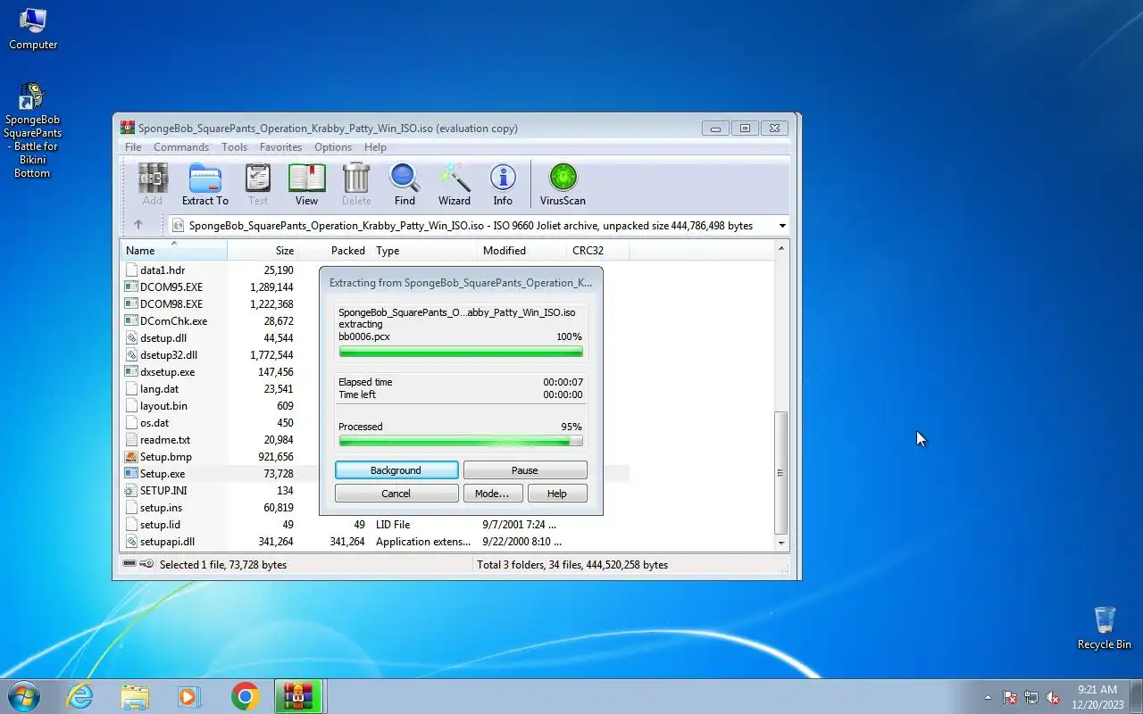Switch to WinRAR taskbar button

click(298, 696)
